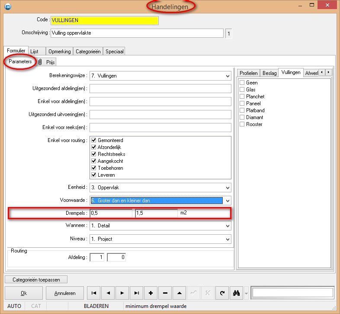The height and width of the screenshot is (314, 340).
Task: Check the Geen filling checkbox
Action: (242, 83)
